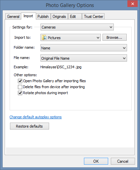Open the Import to Pictures dropdown

click(x=71, y=37)
